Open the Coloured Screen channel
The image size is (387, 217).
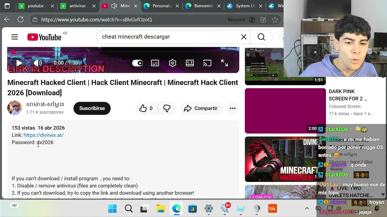pyautogui.click(x=345, y=106)
